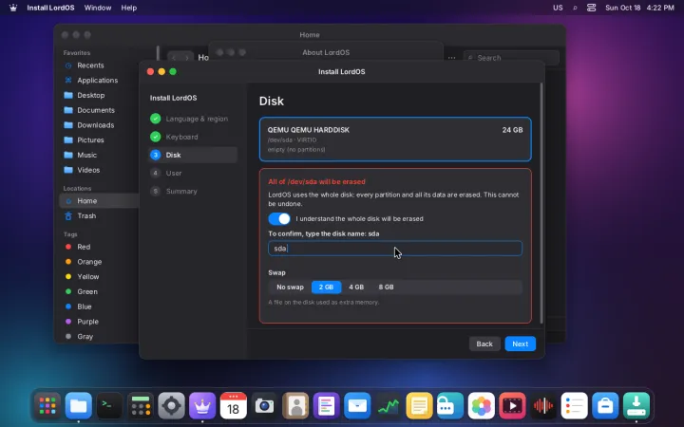The image size is (684, 427).
Task: Filter by the Blue tag
Action: (x=99, y=306)
